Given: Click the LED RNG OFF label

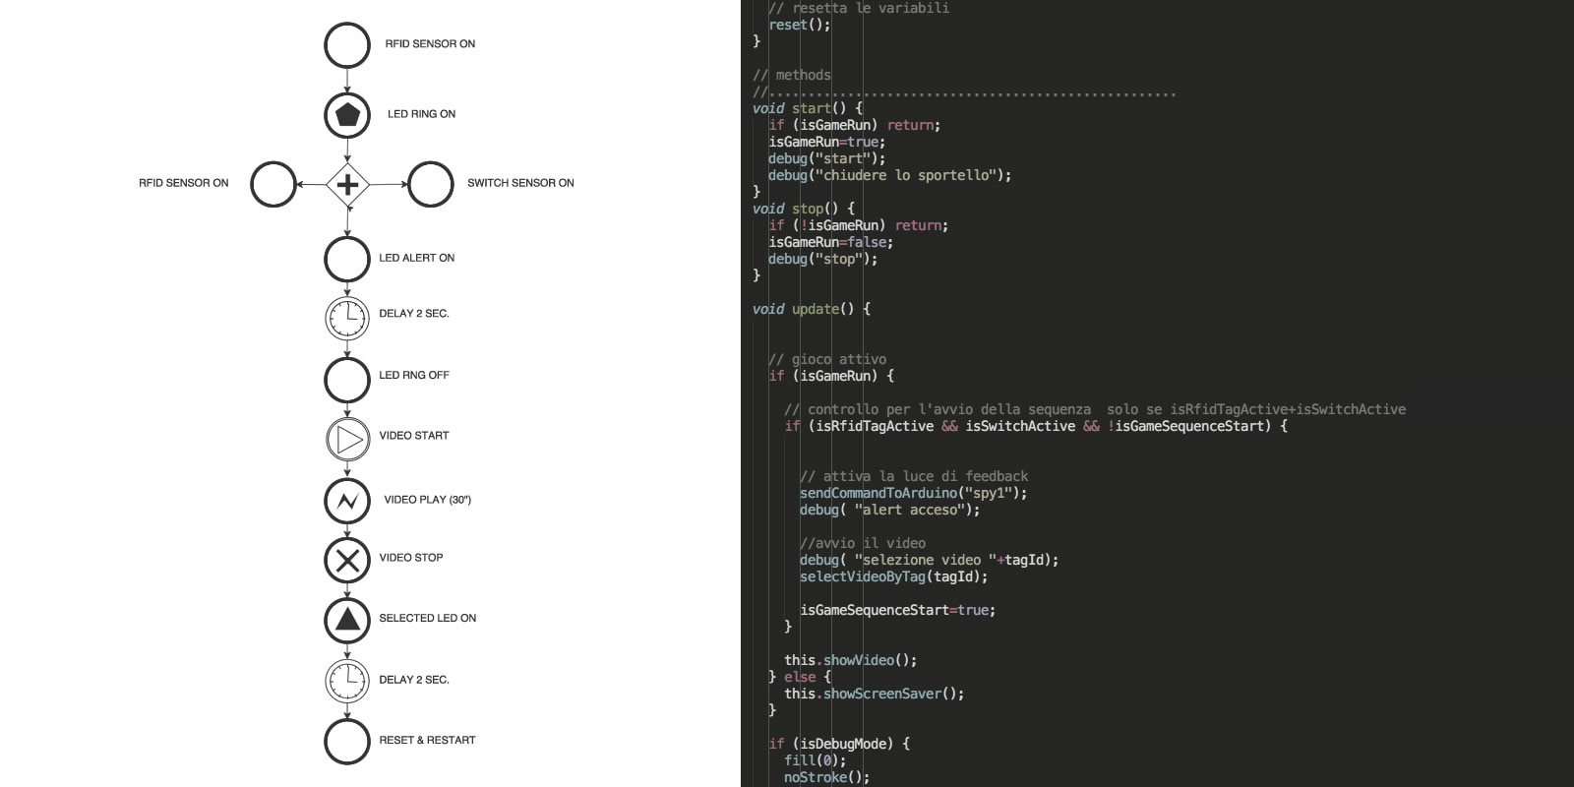Looking at the screenshot, I should (413, 375).
